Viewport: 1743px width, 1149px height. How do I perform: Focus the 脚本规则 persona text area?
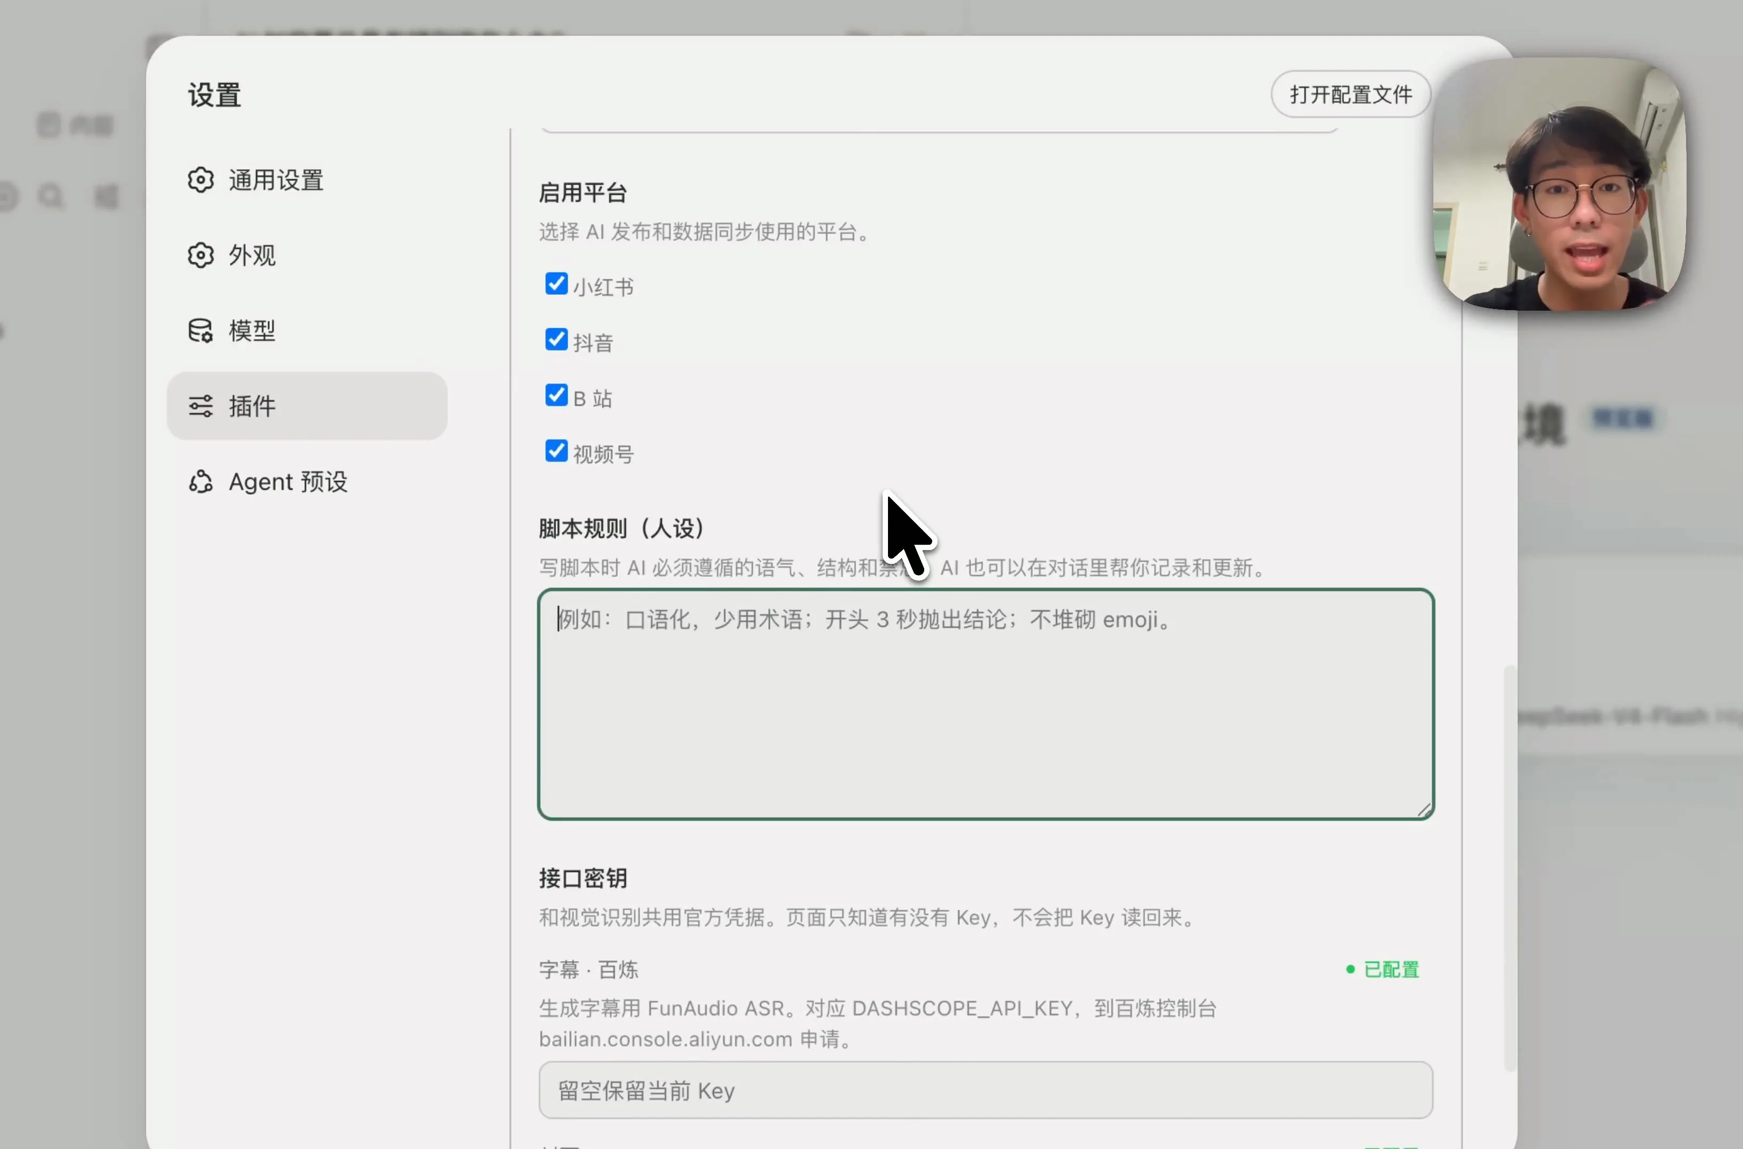(x=985, y=703)
